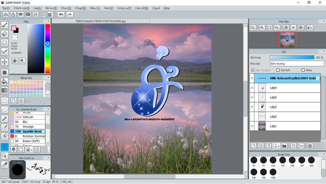
Task: Delete palette color with trash icon
Action: (x=21, y=101)
